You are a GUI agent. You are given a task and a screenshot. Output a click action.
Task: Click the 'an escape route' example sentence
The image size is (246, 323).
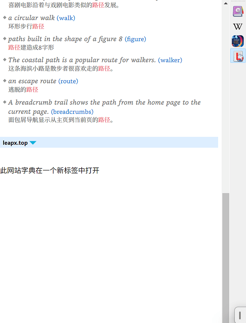[32, 81]
